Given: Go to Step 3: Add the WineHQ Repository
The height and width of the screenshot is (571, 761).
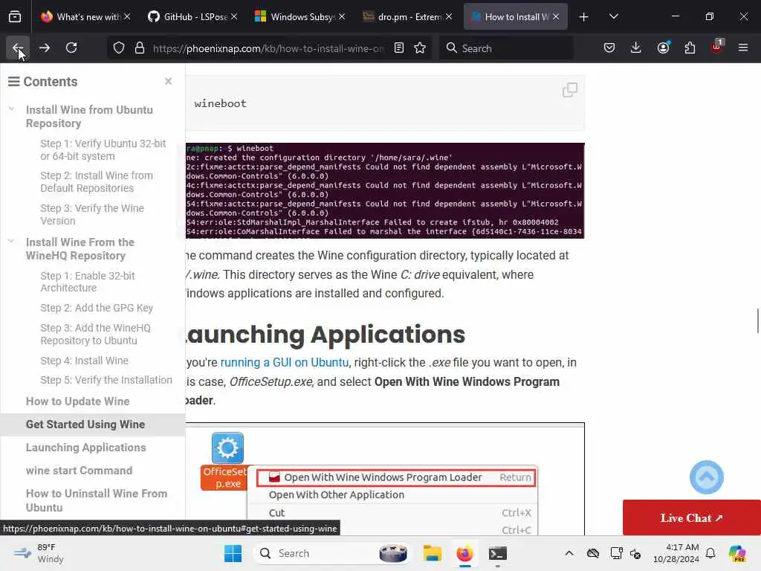Looking at the screenshot, I should [x=96, y=334].
